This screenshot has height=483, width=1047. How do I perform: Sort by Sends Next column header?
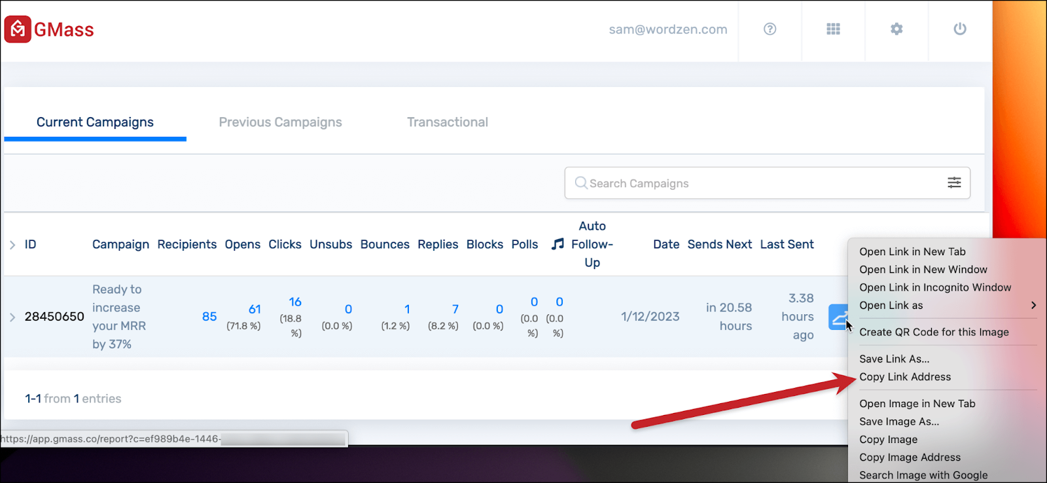tap(720, 244)
